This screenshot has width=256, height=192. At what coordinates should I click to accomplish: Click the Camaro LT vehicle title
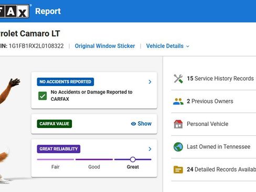click(x=30, y=34)
